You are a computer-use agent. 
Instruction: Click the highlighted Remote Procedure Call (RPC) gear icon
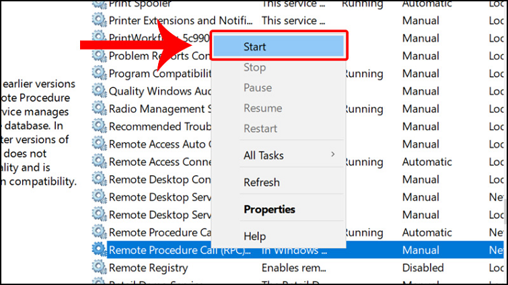click(99, 250)
